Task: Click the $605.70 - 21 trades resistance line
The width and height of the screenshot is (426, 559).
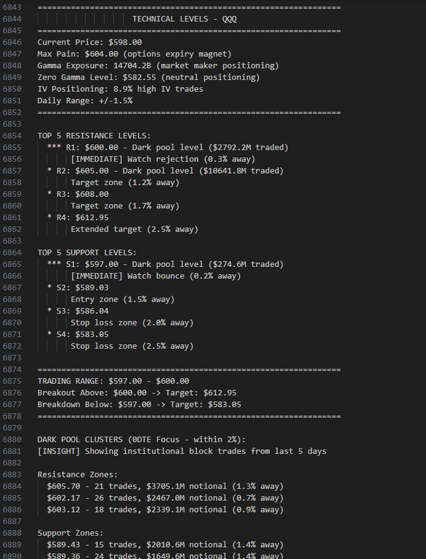Action: 165,486
